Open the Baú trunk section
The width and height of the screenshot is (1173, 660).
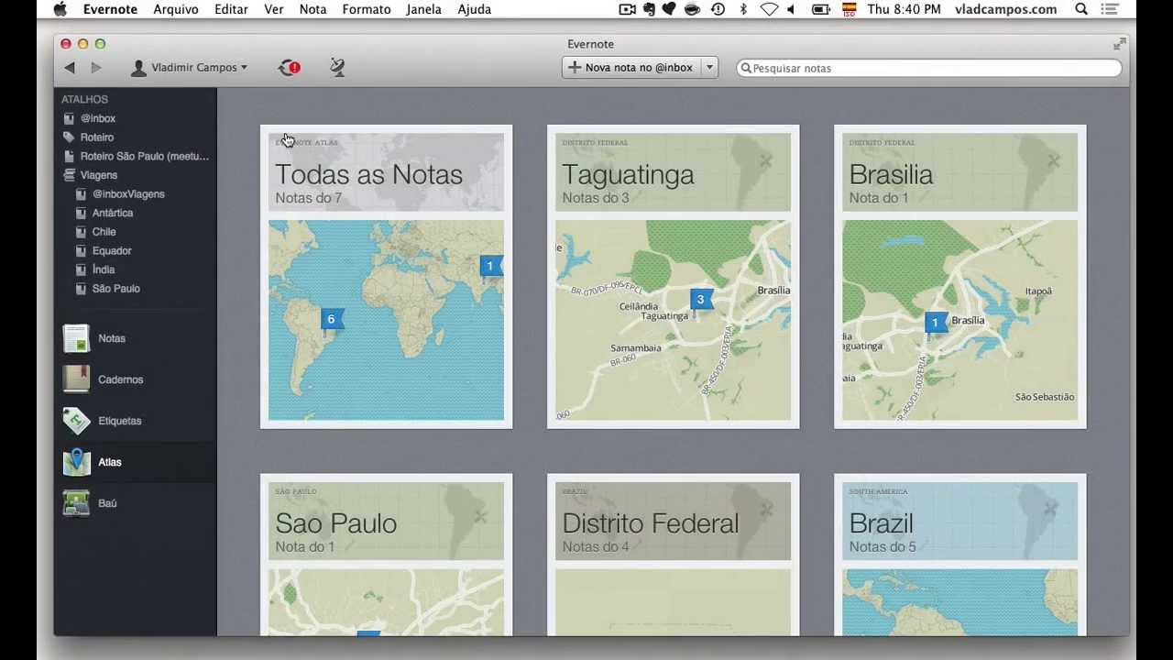[x=136, y=503]
